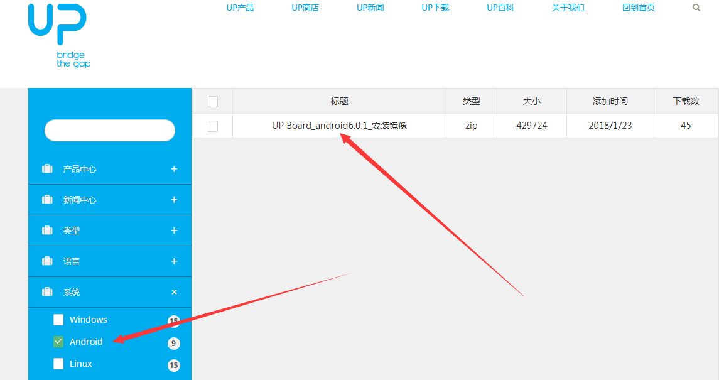719x380 pixels.
Task: Click the briefcase icon beside 系统
Action: (x=47, y=291)
